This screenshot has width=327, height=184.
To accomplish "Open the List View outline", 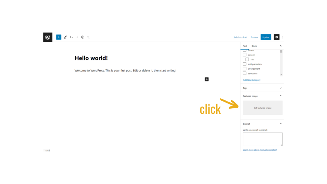I will pos(88,37).
